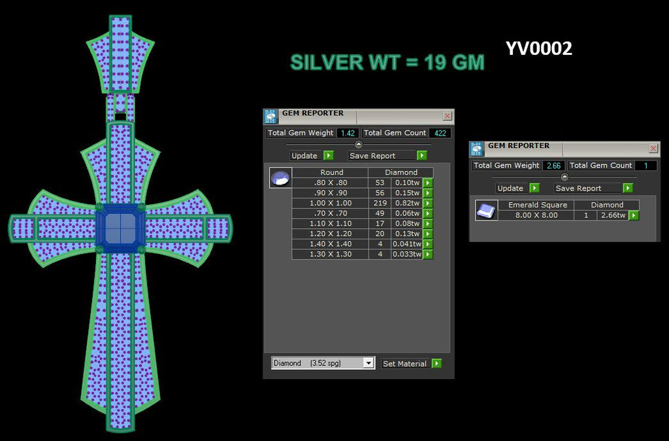The image size is (669, 441).
Task: Click the 2.66tw weight cell
Action: tap(613, 215)
